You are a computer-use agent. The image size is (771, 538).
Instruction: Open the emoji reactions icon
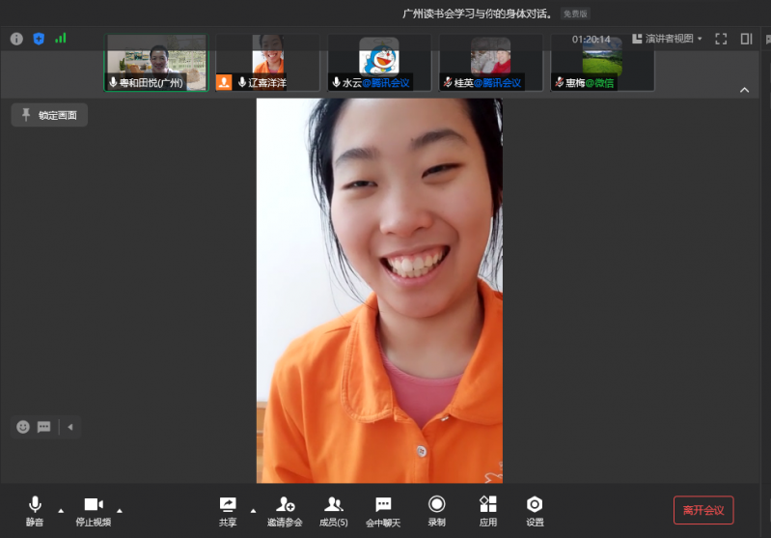click(23, 427)
